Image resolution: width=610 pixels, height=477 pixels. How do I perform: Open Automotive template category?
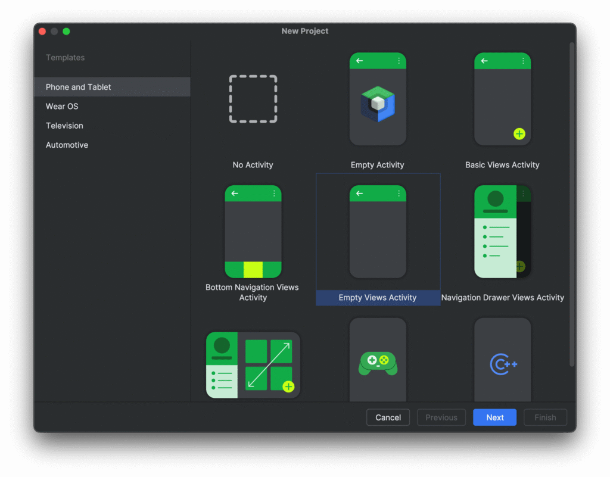67,145
